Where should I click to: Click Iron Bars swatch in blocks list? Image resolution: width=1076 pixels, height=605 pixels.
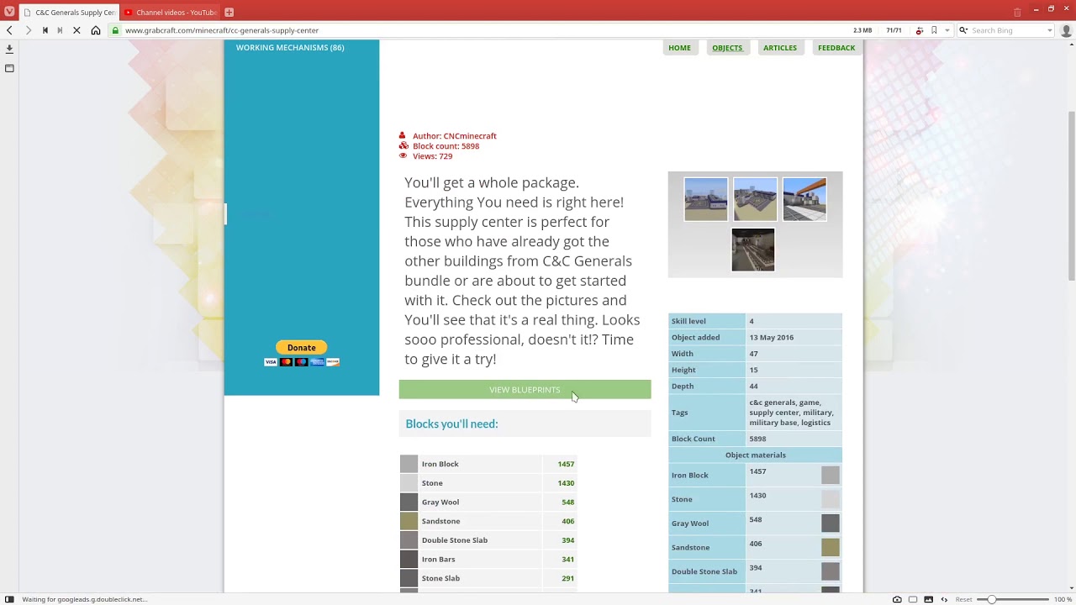click(409, 560)
